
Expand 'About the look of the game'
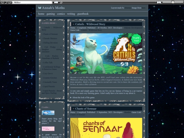tap(82, 97)
